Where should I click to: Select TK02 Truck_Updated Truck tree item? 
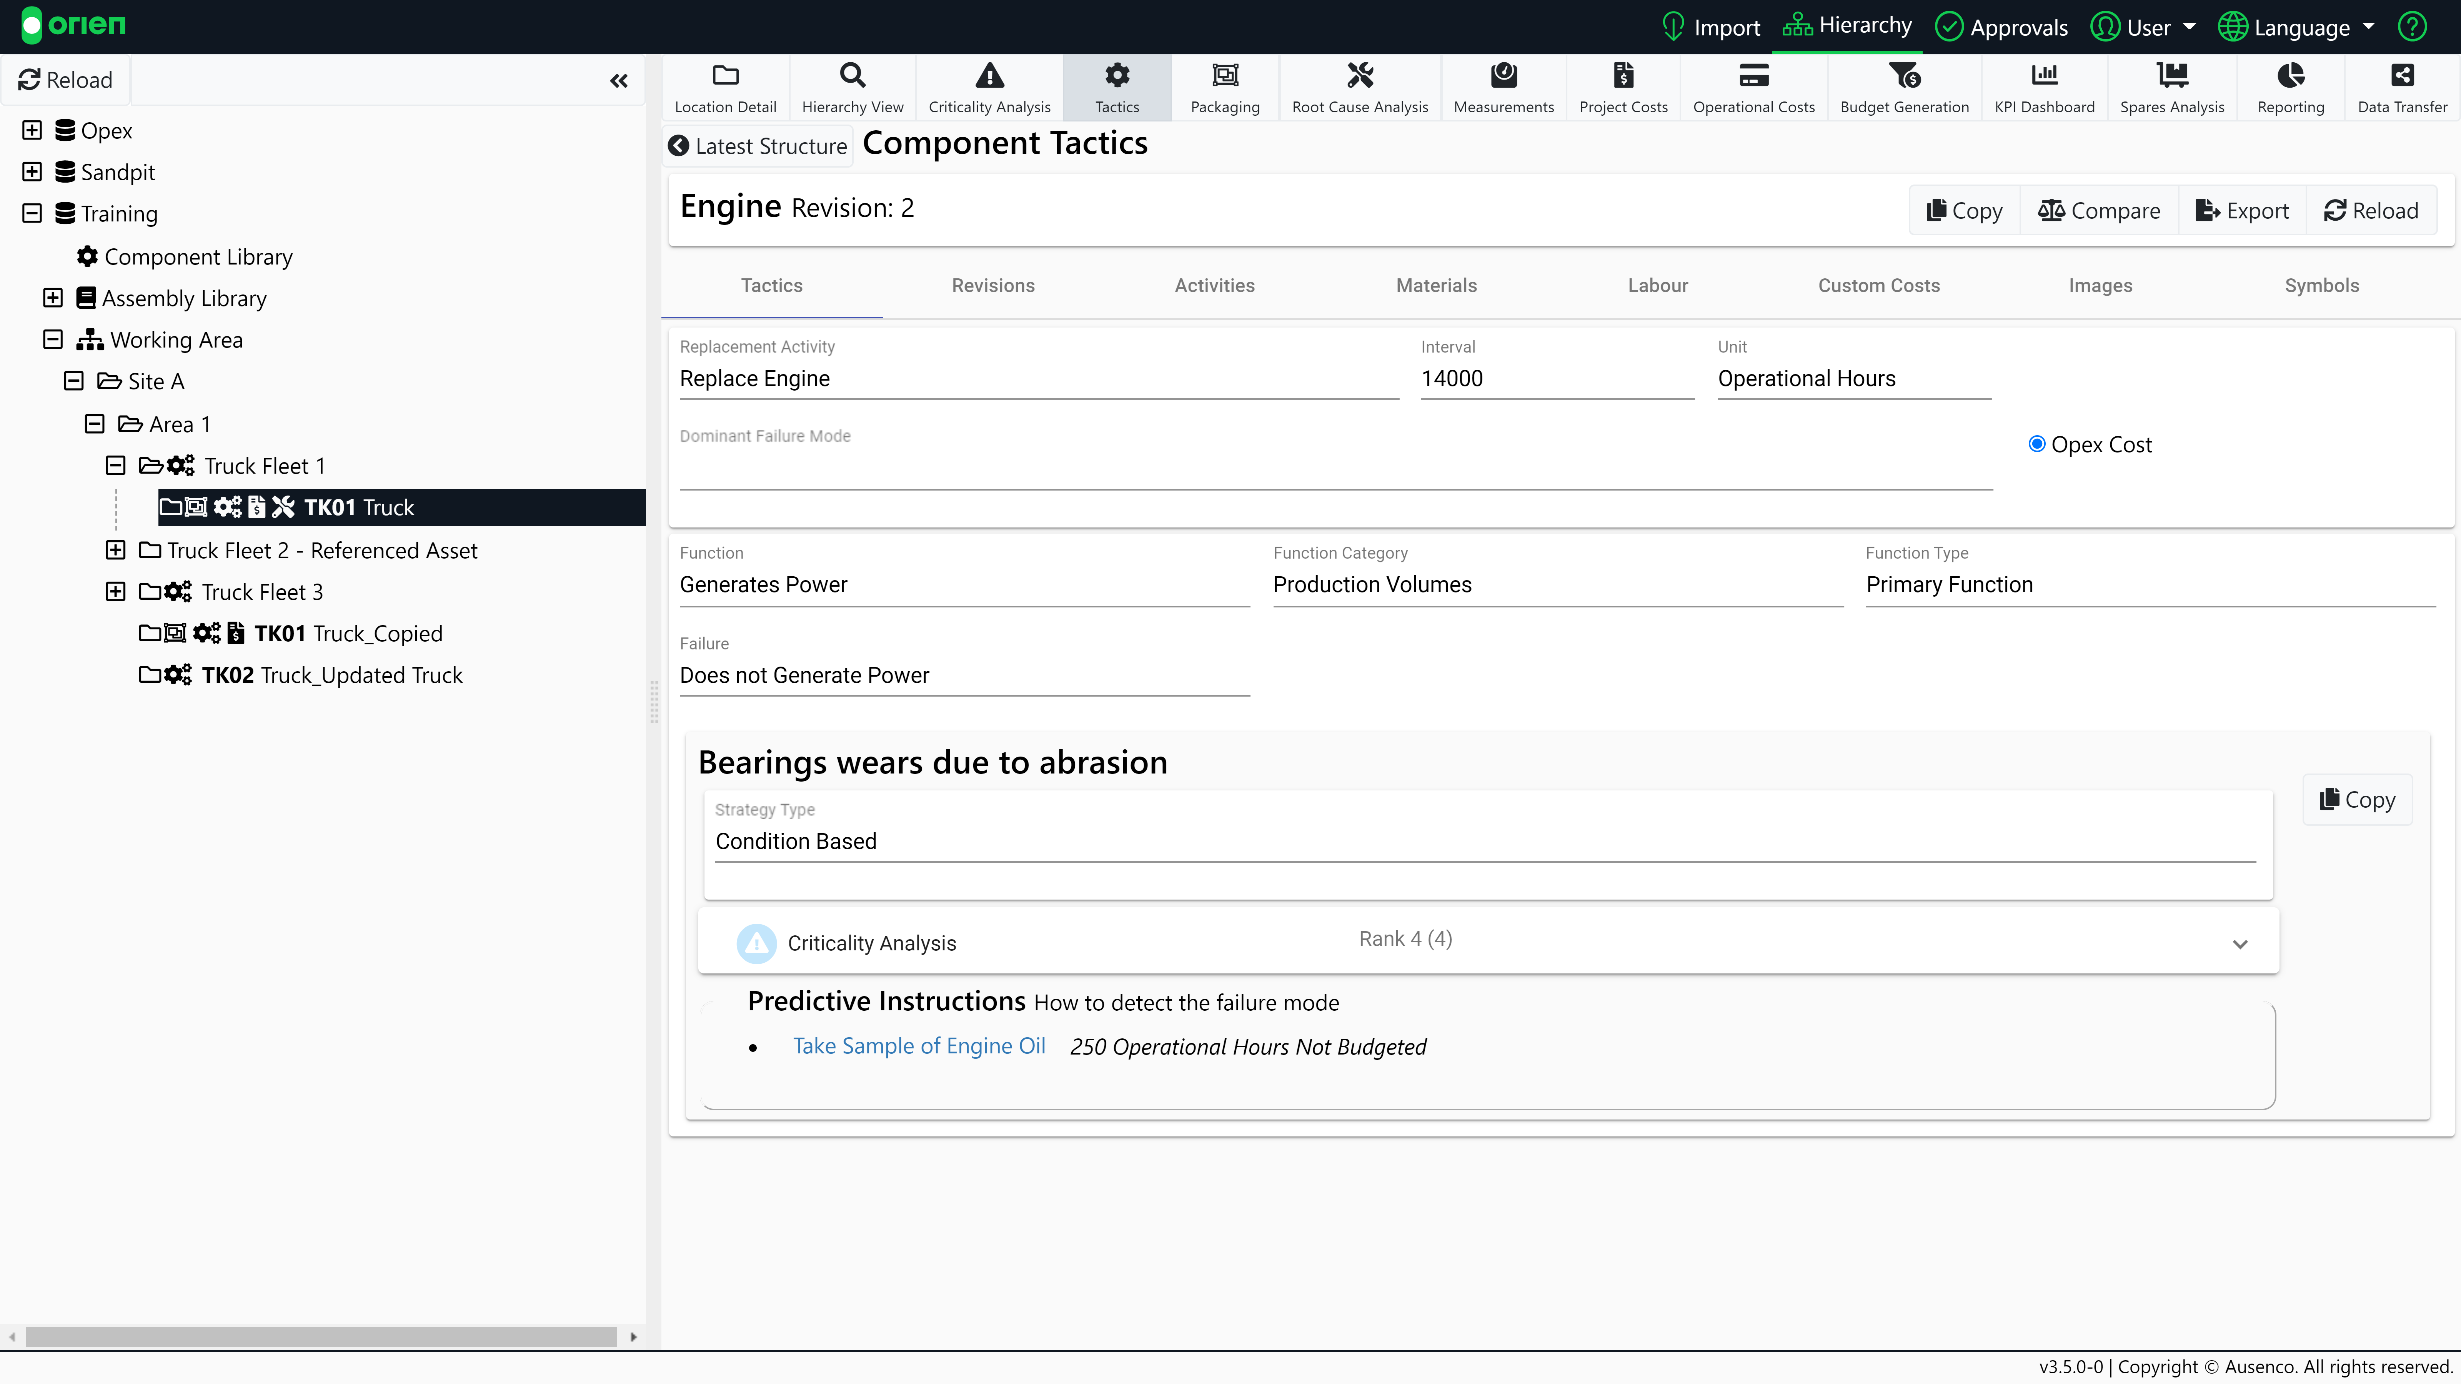tap(301, 675)
